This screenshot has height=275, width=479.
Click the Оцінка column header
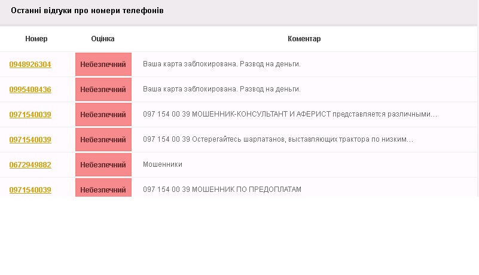point(103,39)
